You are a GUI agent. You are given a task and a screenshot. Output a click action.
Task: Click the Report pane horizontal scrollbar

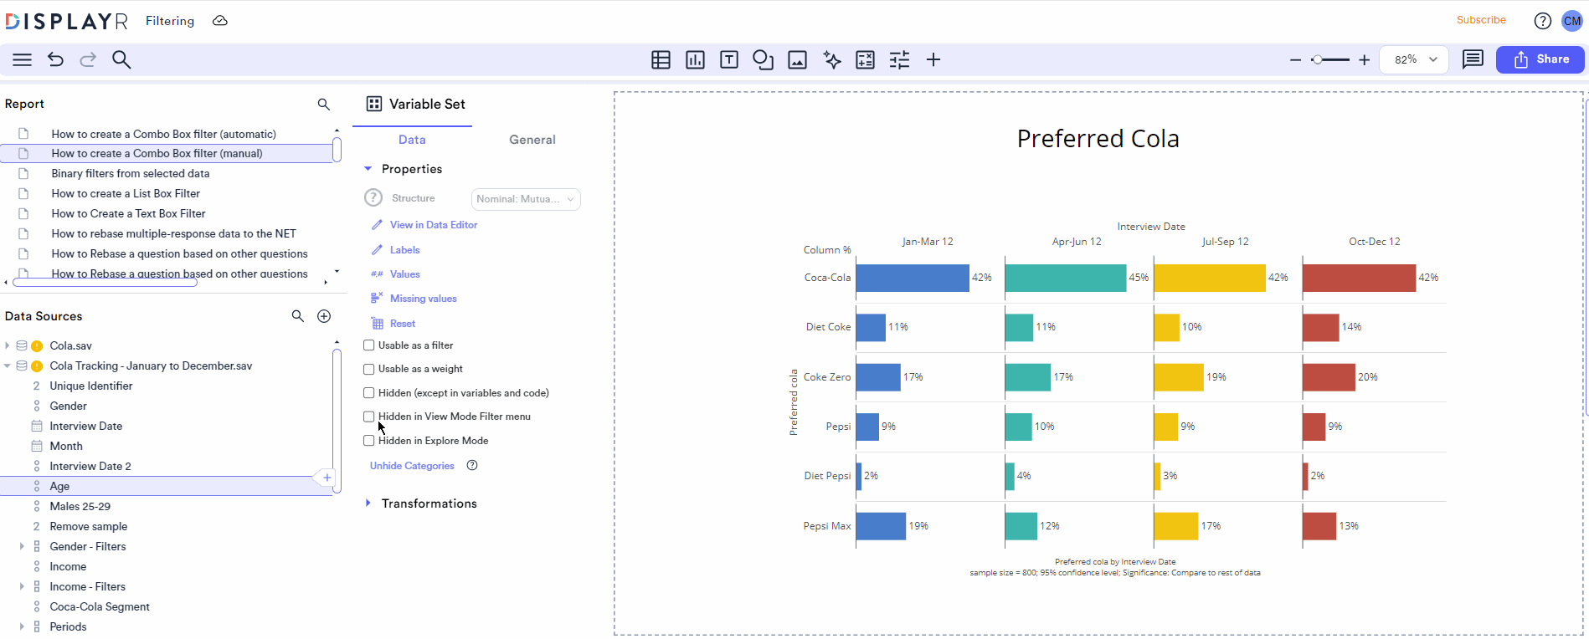click(x=105, y=282)
